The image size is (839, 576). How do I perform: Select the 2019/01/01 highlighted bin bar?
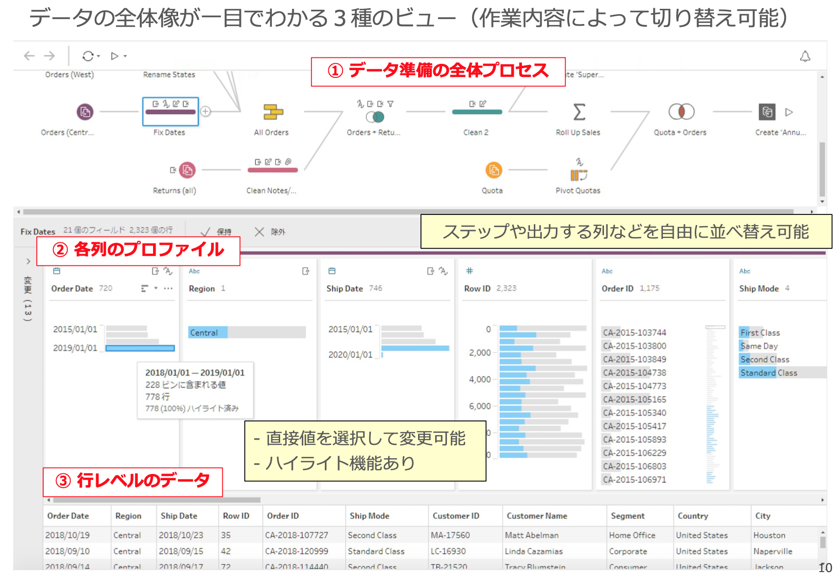pyautogui.click(x=140, y=348)
